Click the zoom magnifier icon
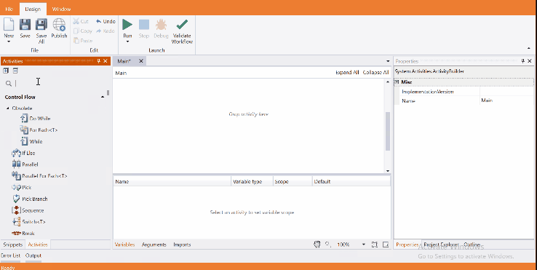The width and height of the screenshot is (537, 270). [x=328, y=245]
